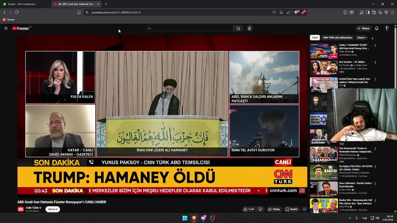The image size is (397, 223).
Task: Bookmark this page icon in address bar
Action: point(79,12)
